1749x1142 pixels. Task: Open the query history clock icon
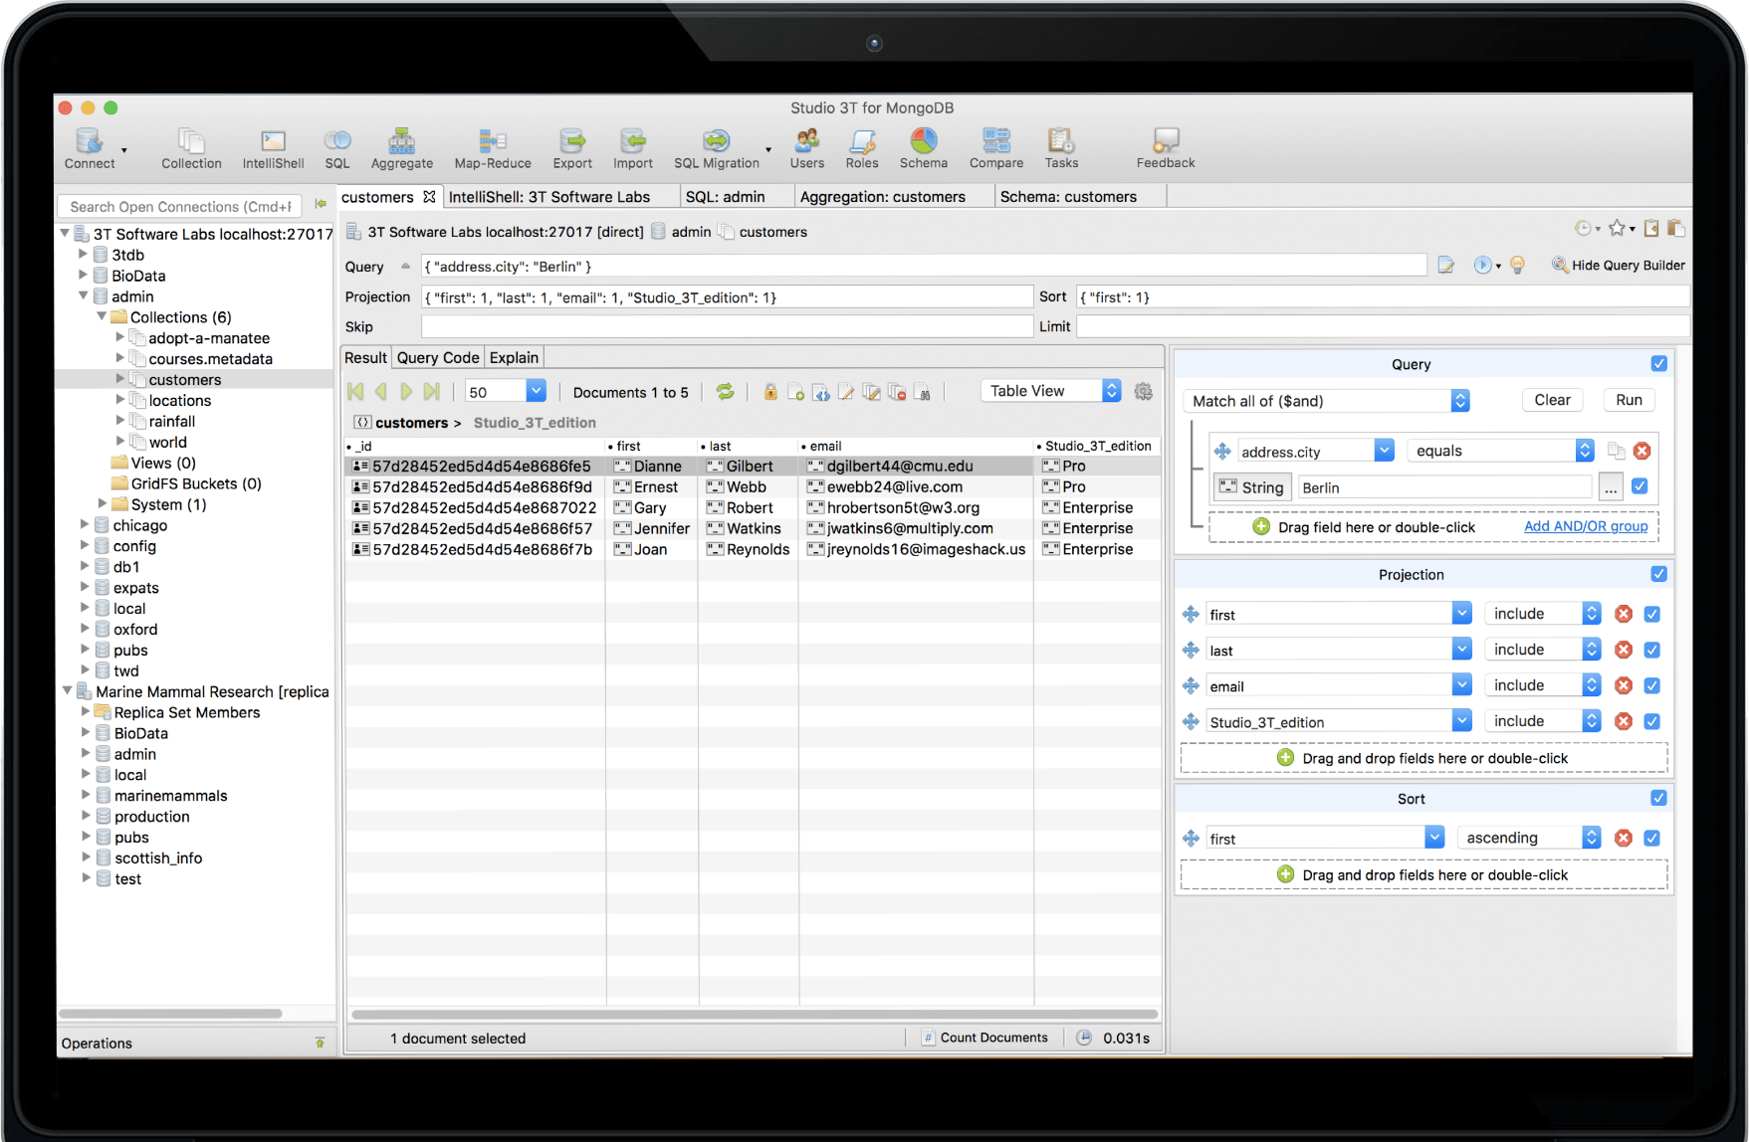(x=1583, y=229)
